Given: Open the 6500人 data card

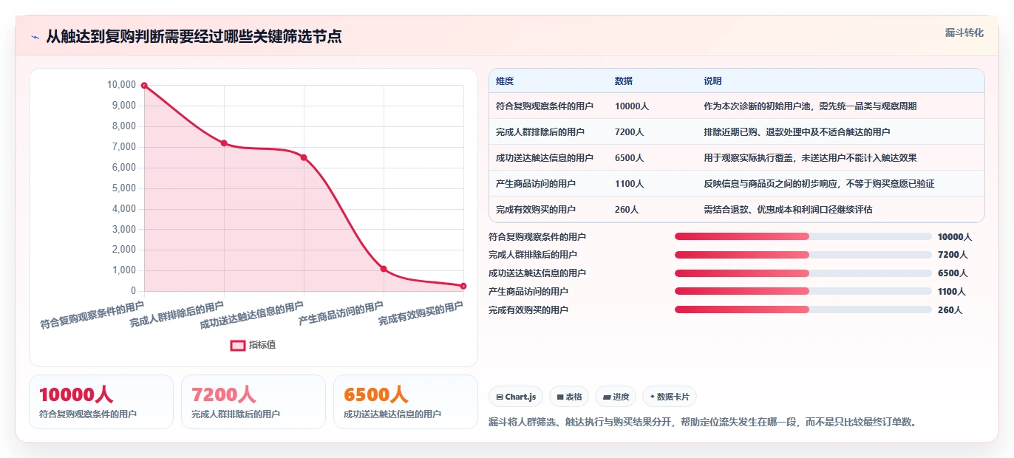Looking at the screenshot, I should 406,402.
